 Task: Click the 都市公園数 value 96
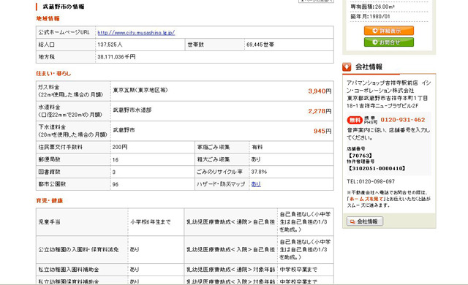116,185
